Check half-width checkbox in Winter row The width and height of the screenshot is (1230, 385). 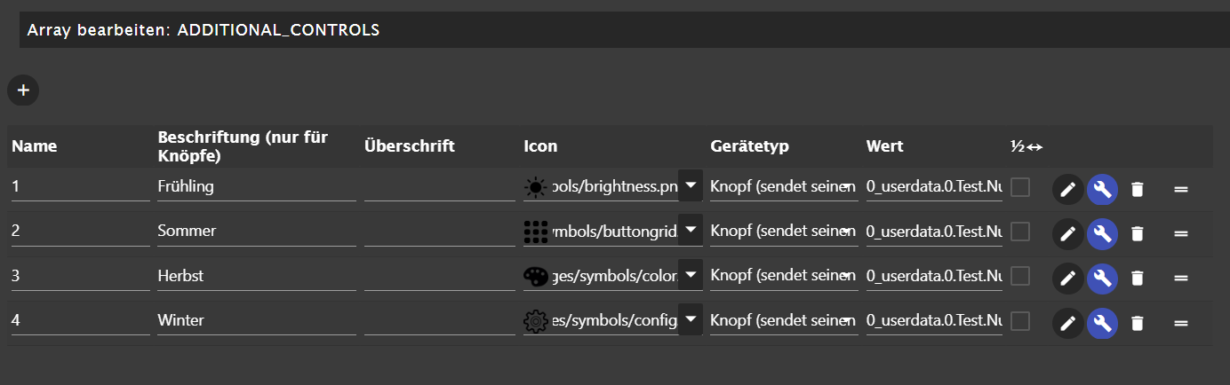[x=1020, y=320]
